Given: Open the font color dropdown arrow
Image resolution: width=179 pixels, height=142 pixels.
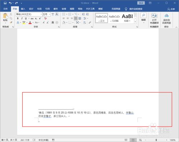Looking at the screenshot, I should (33, 23).
